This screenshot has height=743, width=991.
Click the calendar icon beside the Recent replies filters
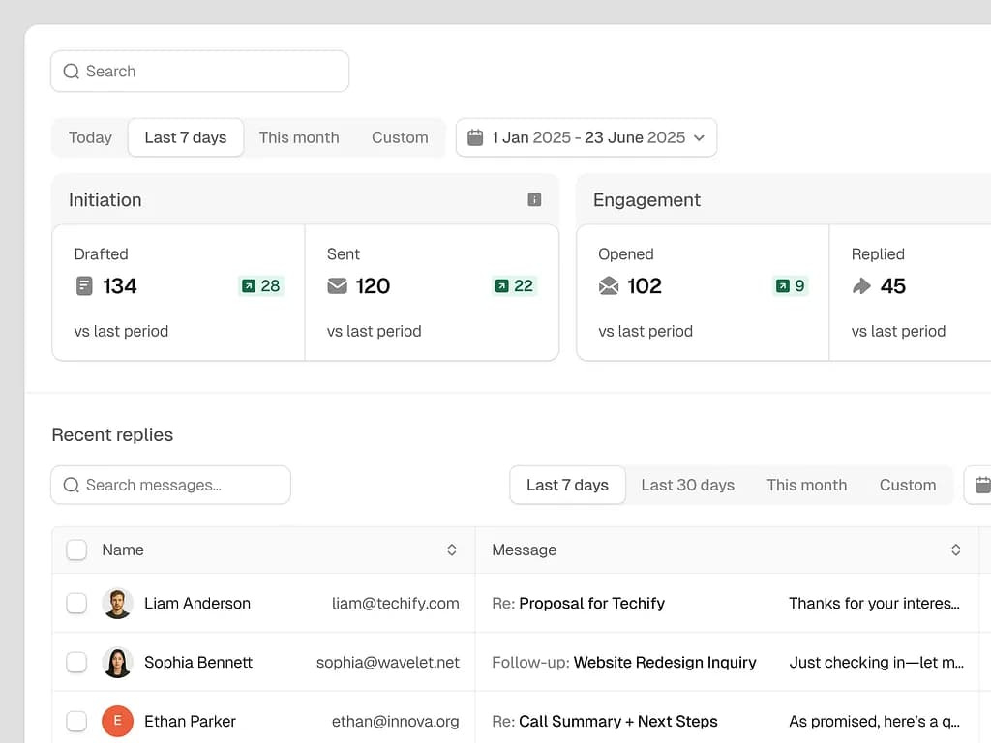[x=981, y=485]
